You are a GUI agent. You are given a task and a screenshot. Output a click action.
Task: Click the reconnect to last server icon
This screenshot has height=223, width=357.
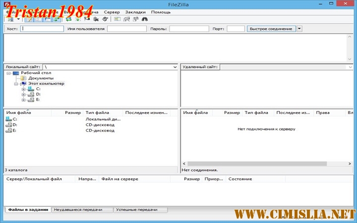[105, 19]
